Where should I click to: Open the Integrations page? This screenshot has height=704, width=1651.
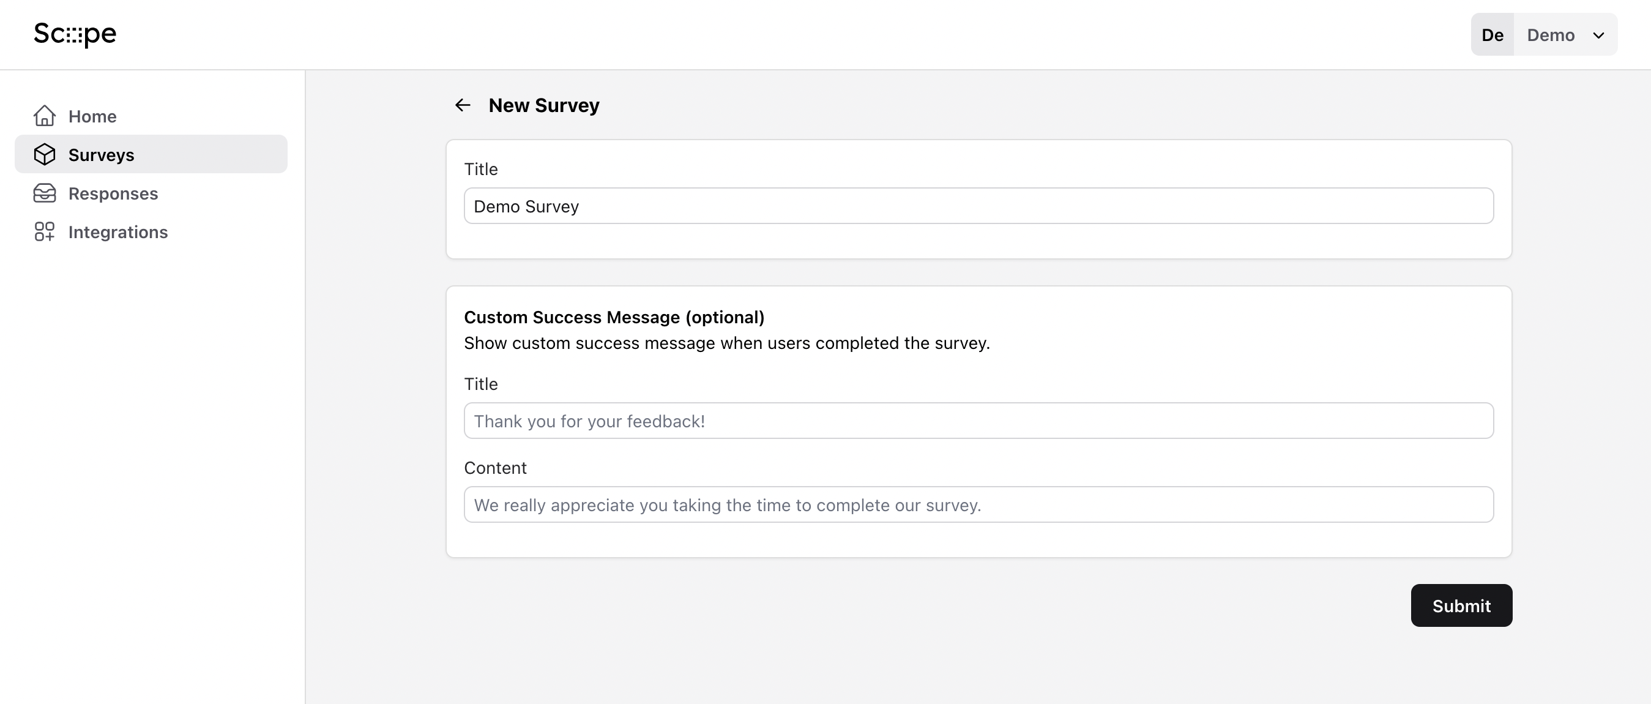(x=118, y=231)
